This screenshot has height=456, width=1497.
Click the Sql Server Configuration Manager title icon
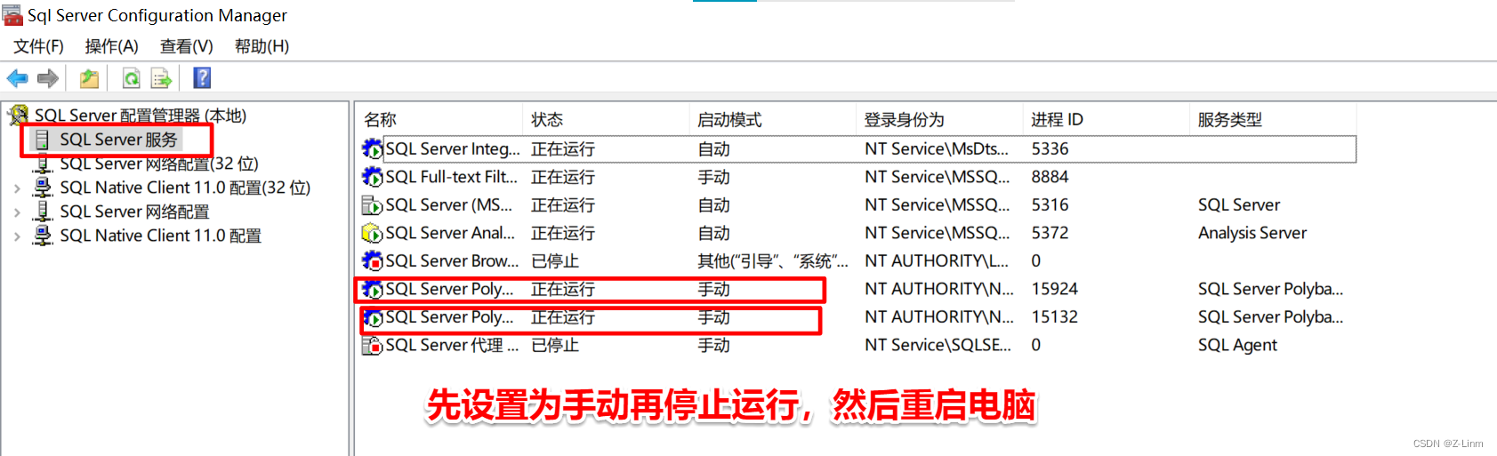12,15
